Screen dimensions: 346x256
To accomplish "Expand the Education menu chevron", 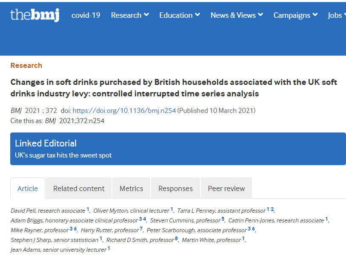I will click(x=197, y=15).
